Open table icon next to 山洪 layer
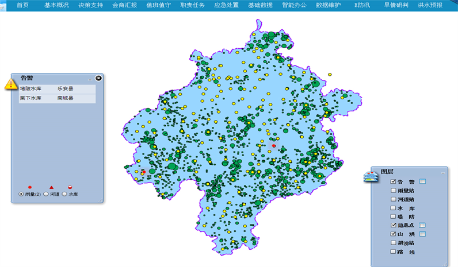Screen dimensions: 458x267 (422, 234)
